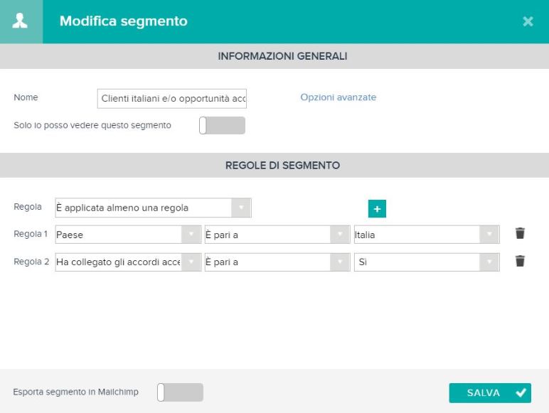Open the Sì value dropdown
Screen dimensions: 549x413
click(x=427, y=262)
